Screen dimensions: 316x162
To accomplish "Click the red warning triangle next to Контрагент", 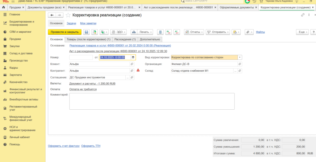I will click(138, 70).
